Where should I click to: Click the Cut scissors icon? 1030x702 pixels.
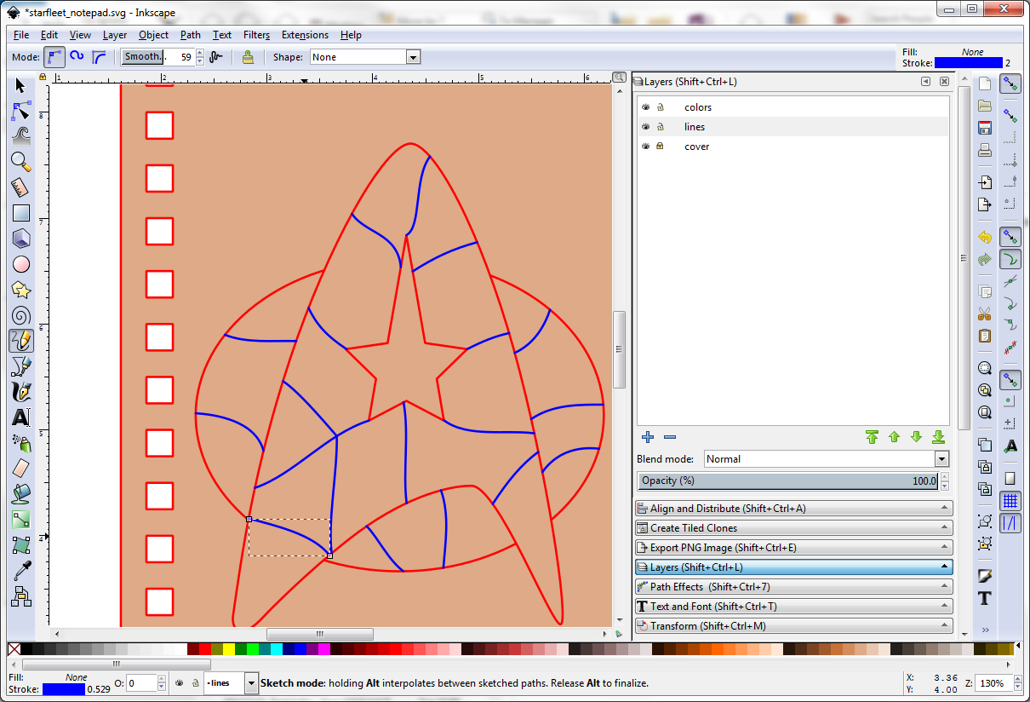coord(985,313)
